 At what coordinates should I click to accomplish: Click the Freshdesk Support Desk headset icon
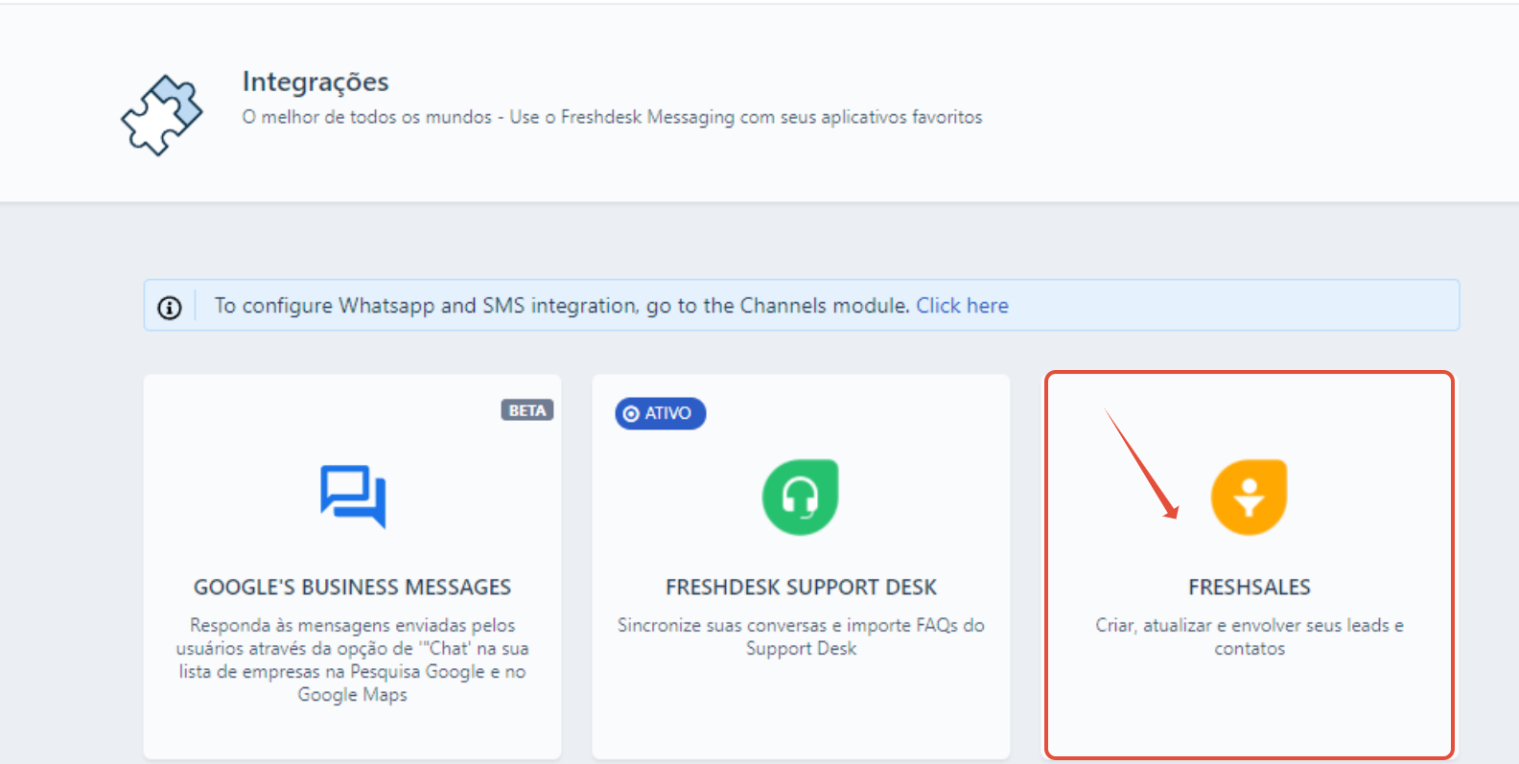point(801,497)
